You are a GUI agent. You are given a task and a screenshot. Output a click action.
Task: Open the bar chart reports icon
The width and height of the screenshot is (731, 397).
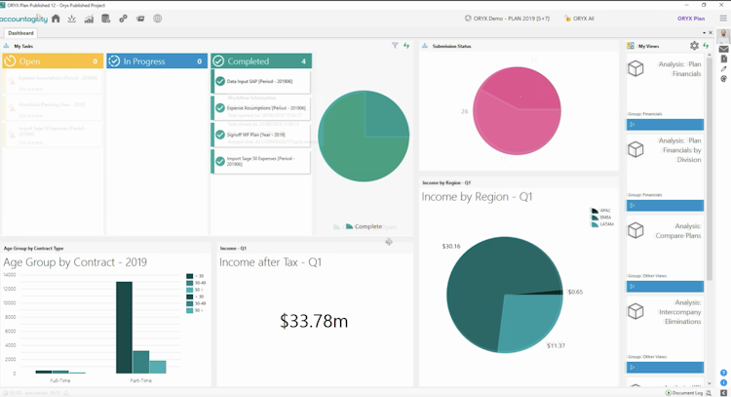coord(89,19)
